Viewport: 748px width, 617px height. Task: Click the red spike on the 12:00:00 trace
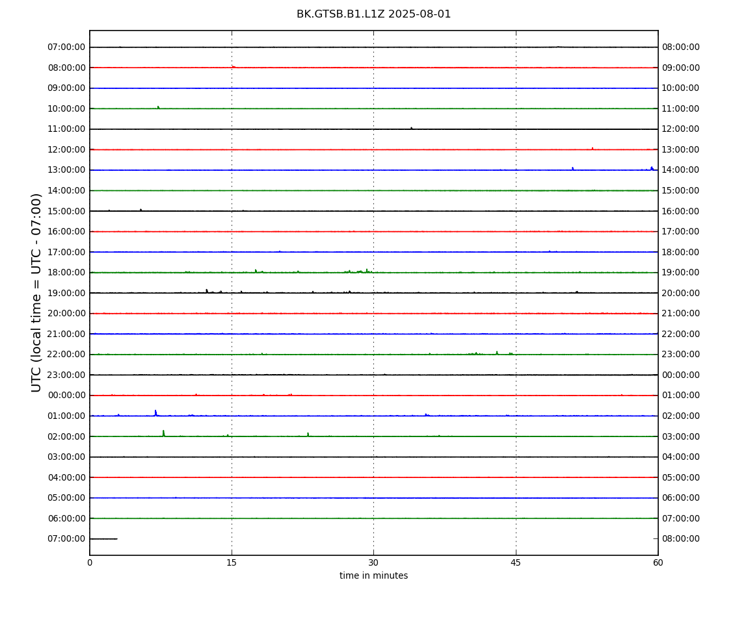point(593,149)
